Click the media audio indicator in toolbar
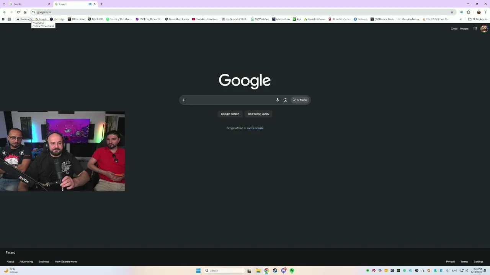The width and height of the screenshot is (490, 275). 461,12
